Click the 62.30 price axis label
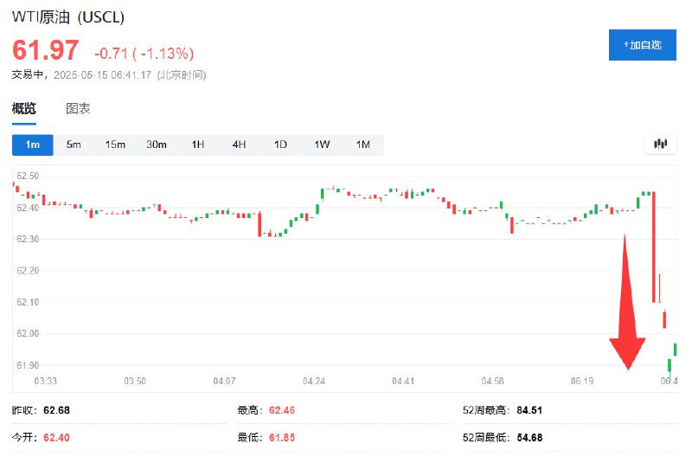 pos(28,239)
